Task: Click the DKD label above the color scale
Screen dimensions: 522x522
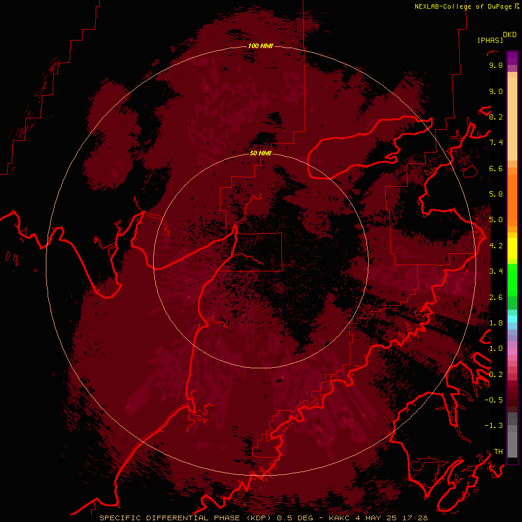Action: click(x=510, y=35)
